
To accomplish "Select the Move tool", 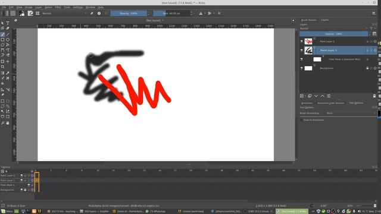I will click(8, 61).
